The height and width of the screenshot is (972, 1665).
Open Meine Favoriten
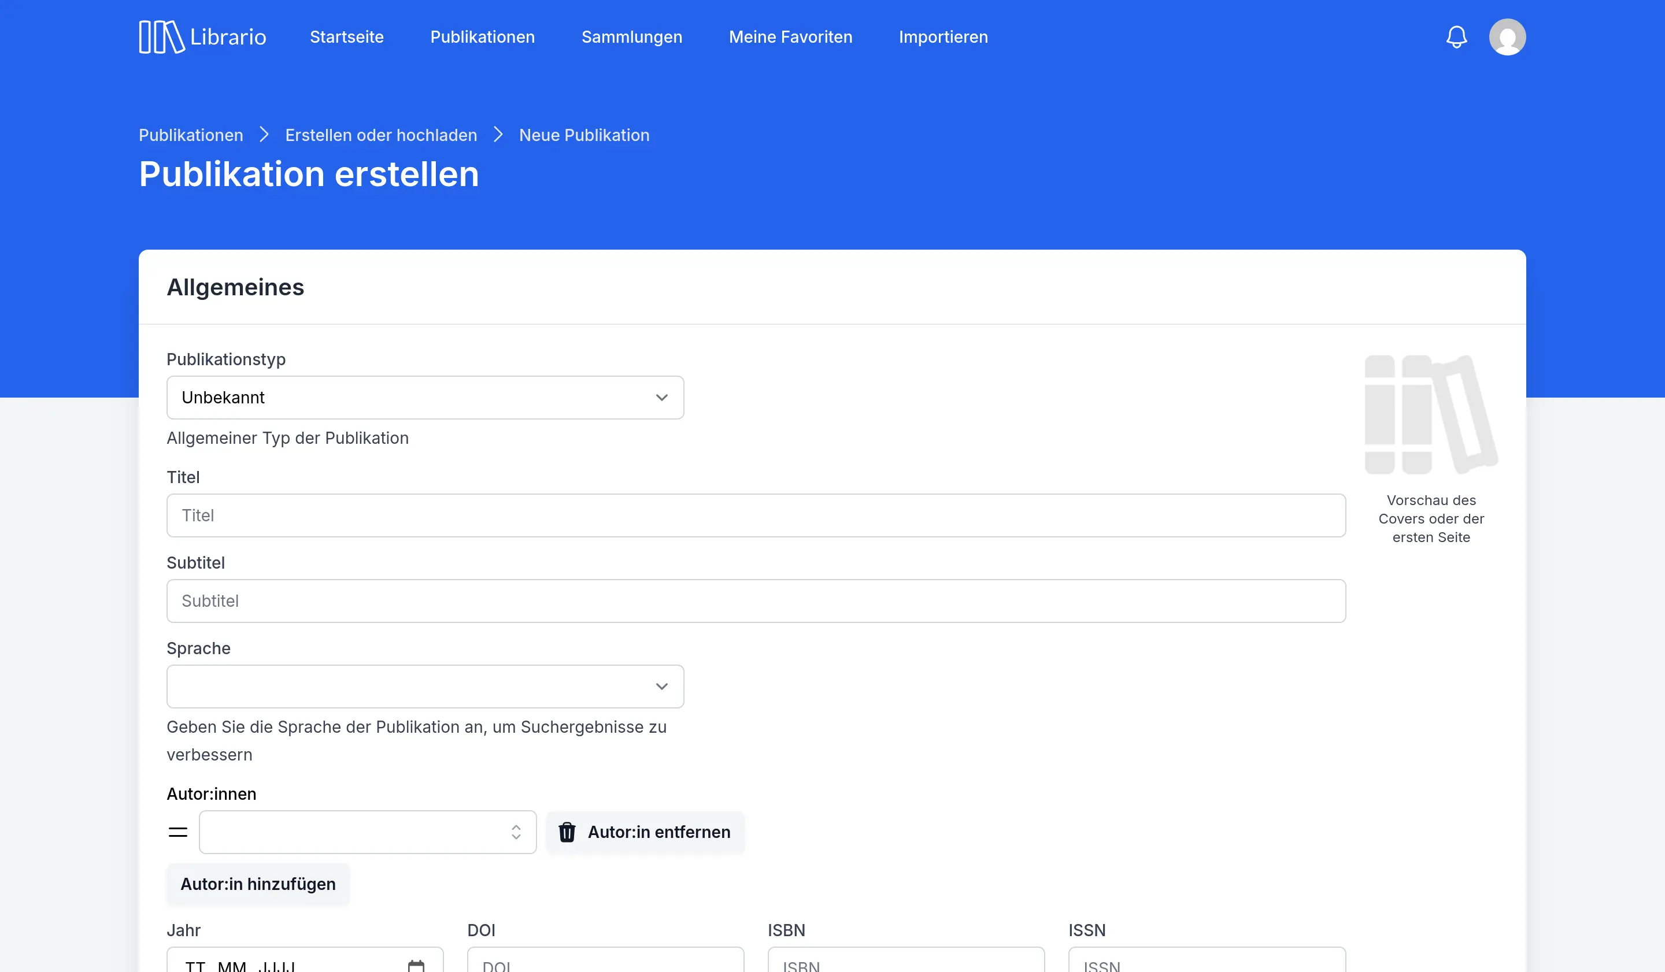(790, 37)
